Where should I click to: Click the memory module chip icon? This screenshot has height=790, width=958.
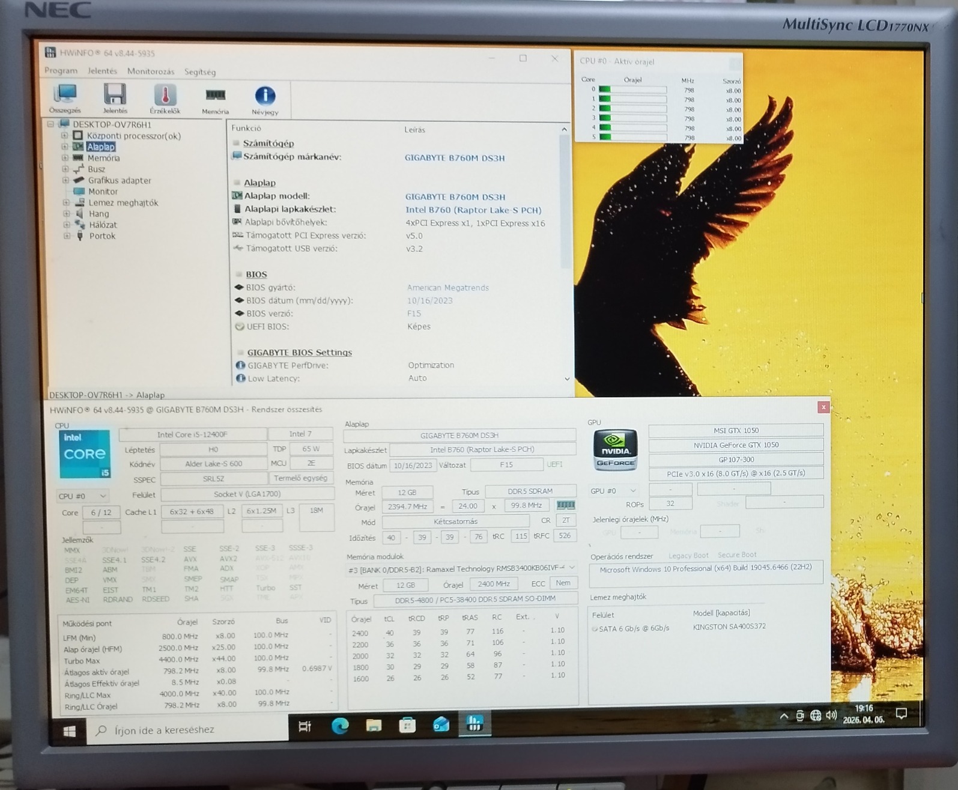pyautogui.click(x=565, y=505)
